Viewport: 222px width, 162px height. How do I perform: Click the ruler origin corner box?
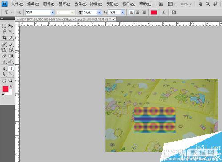pos(17,24)
